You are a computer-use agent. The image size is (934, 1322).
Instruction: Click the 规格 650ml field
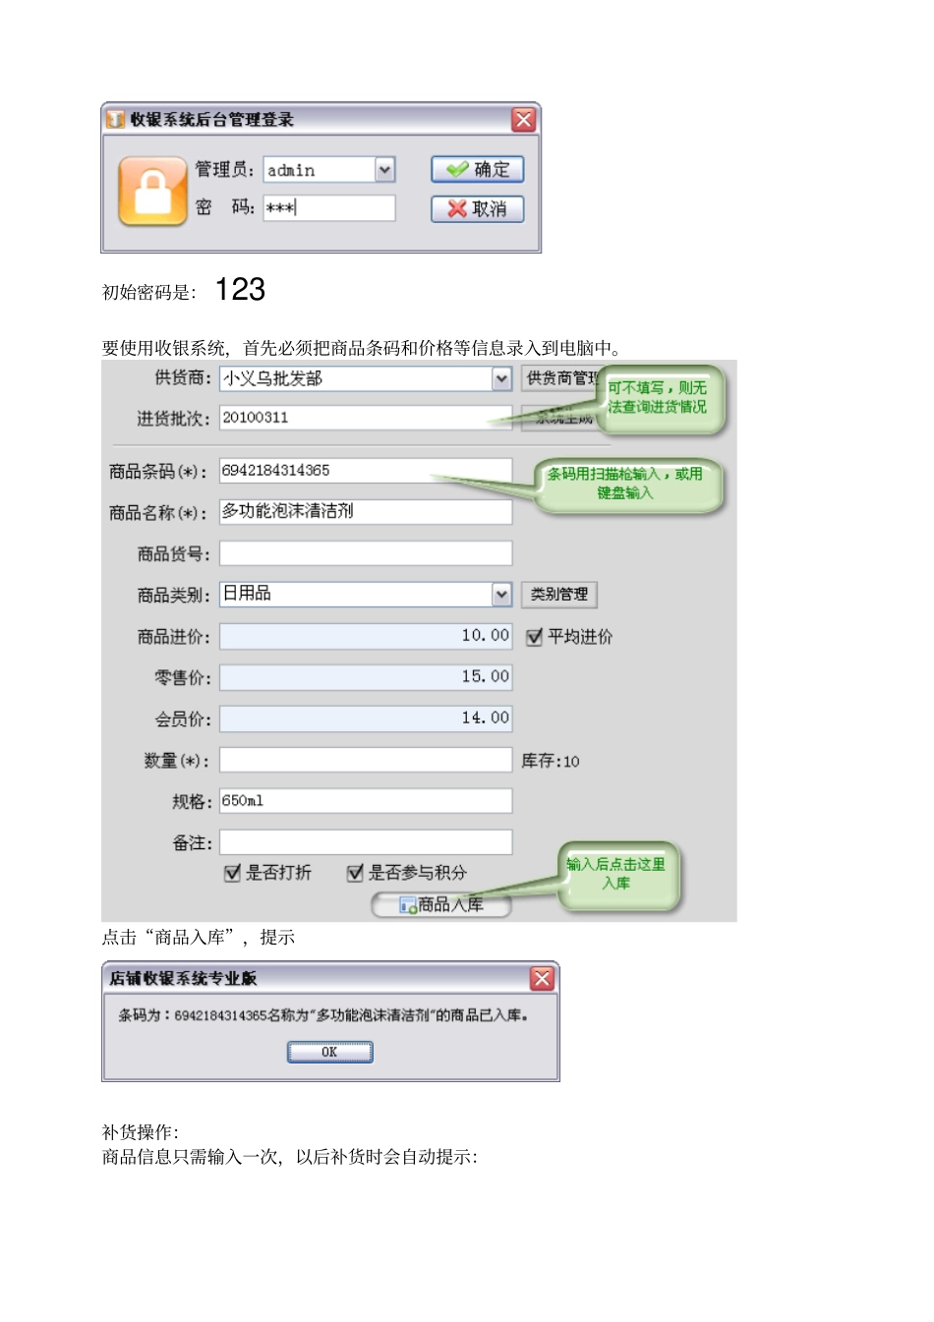click(366, 801)
